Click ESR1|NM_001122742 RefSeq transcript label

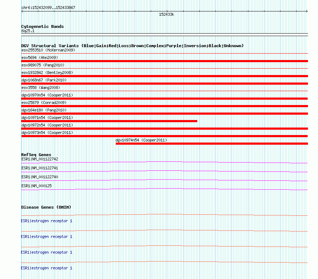pos(40,159)
